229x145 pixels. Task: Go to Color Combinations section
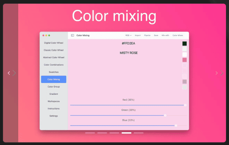point(54,65)
